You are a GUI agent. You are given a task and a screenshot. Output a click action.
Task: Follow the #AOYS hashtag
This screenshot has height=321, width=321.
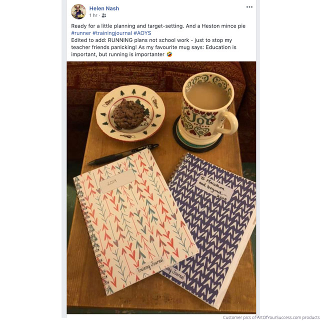(x=142, y=33)
